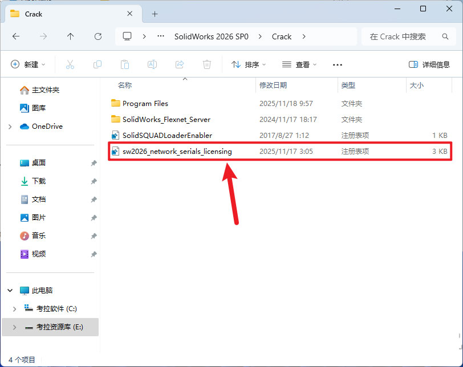
Task: Expand 考拉软件 (C:) drive node
Action: (x=14, y=309)
